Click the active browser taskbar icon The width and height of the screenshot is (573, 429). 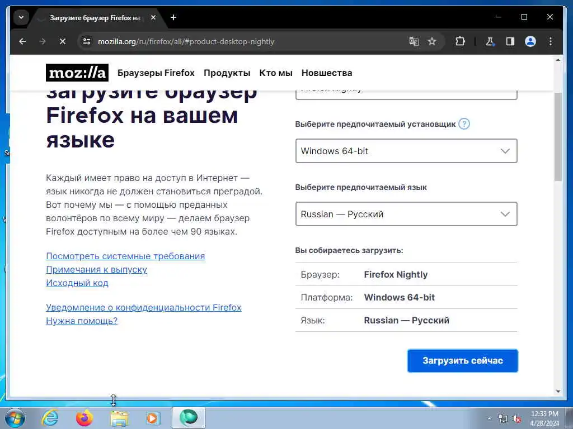point(189,418)
